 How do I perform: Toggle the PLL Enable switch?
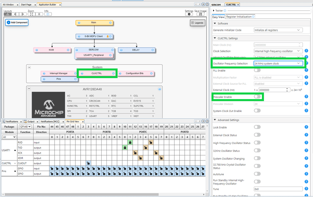257,70
